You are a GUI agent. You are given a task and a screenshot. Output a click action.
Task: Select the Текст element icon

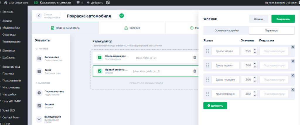(39, 72)
